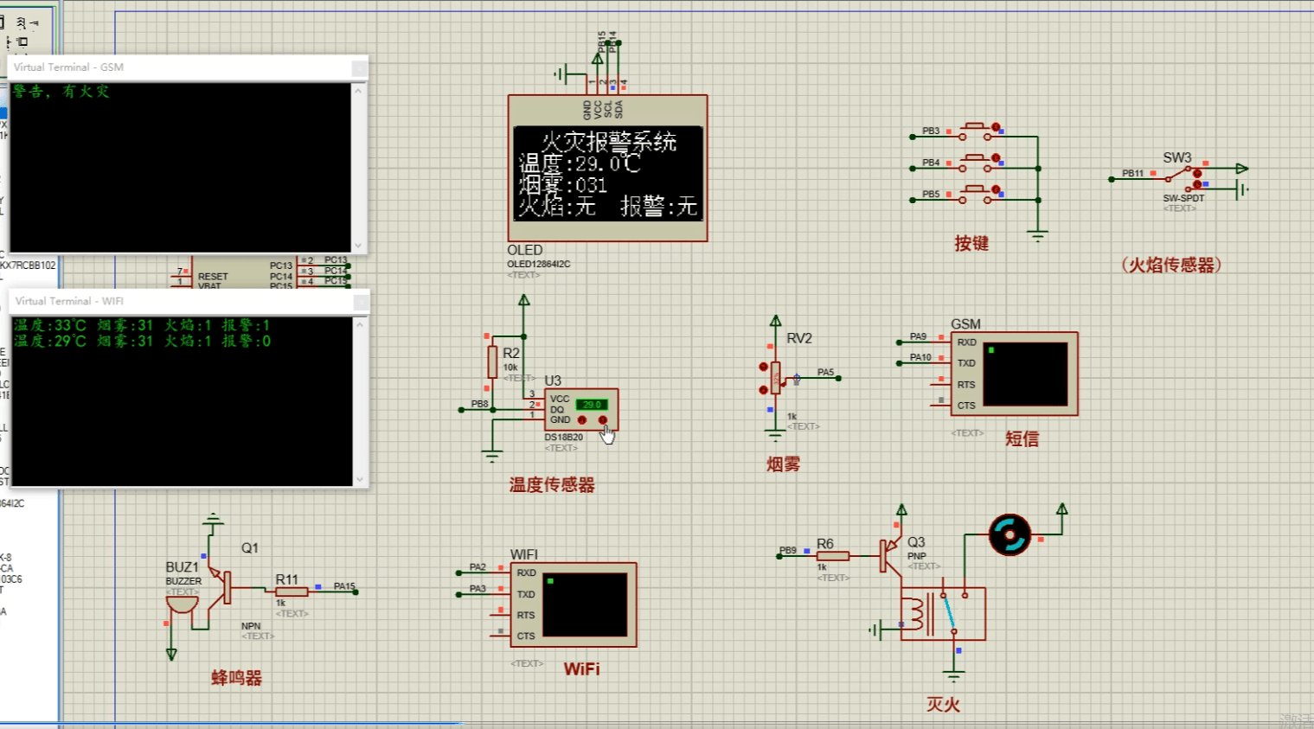Image resolution: width=1314 pixels, height=729 pixels.
Task: Click the DS18B20 temperature increase button
Action: 603,420
